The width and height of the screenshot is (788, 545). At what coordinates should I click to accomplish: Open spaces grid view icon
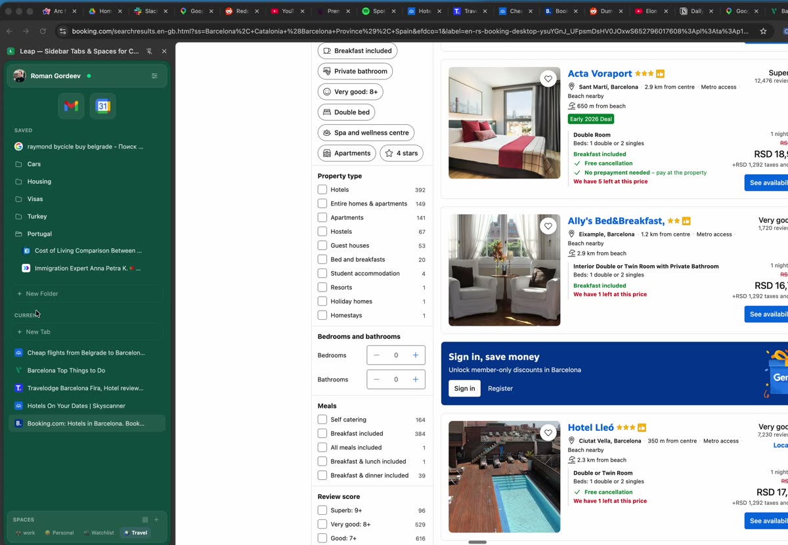[145, 519]
